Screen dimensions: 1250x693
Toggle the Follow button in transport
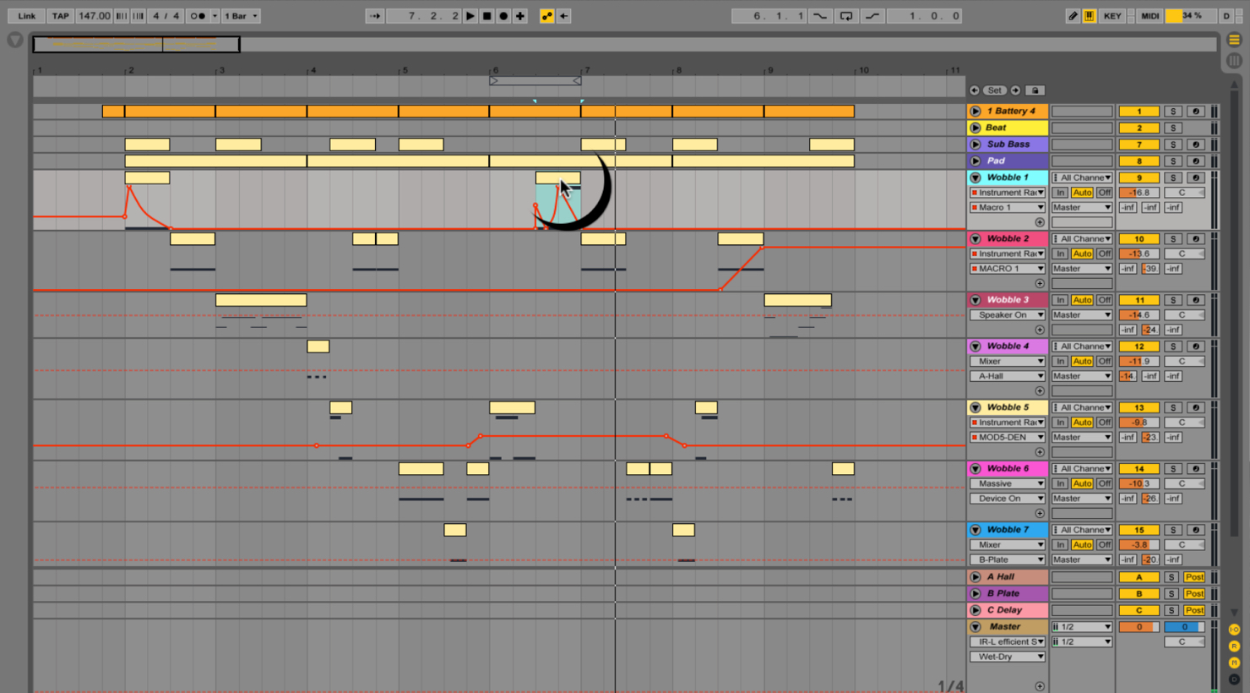point(374,15)
